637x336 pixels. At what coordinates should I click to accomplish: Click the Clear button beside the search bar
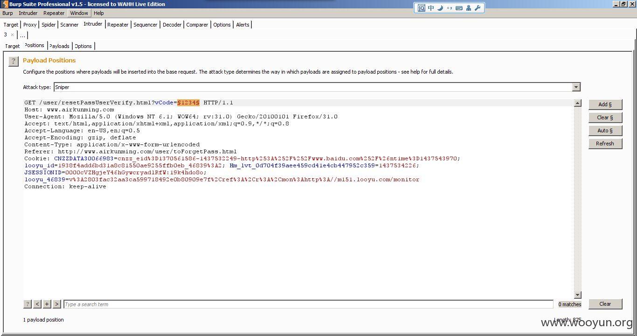pos(605,304)
